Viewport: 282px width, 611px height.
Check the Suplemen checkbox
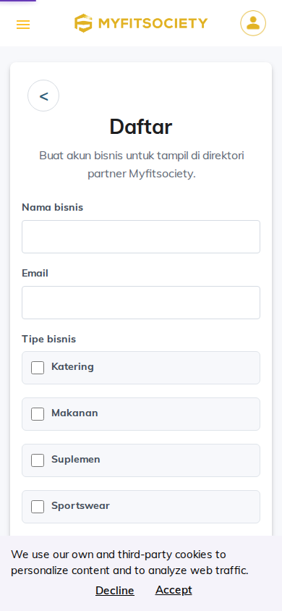coord(38,460)
